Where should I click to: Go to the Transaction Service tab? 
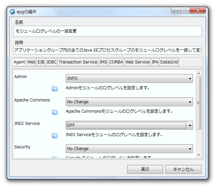pos(78,62)
